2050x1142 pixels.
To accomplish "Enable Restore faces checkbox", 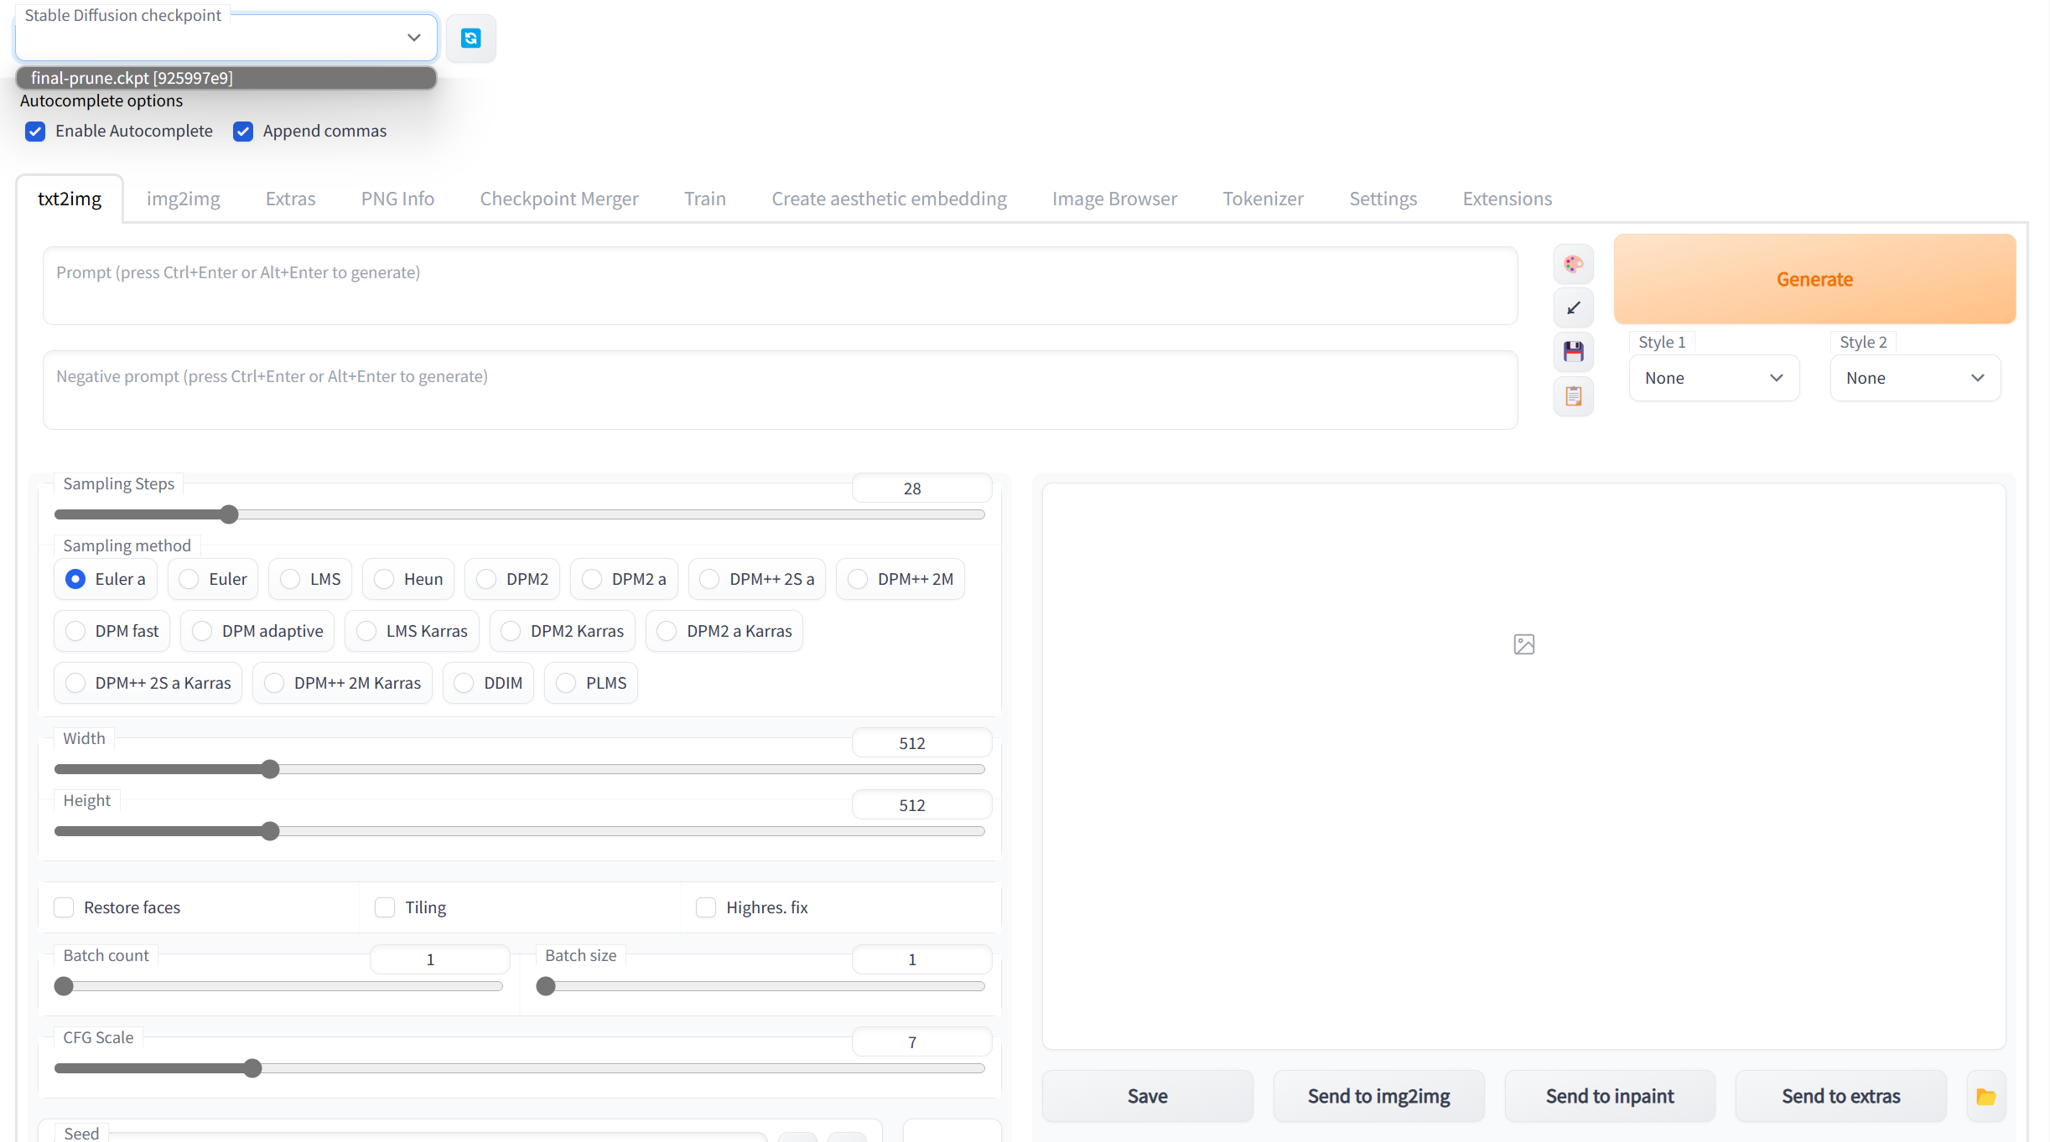I will click(65, 907).
